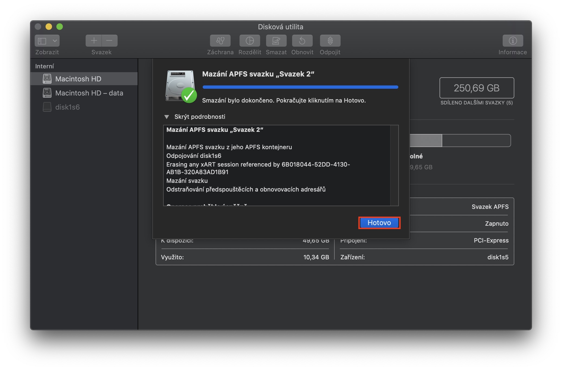Click the remove volume minus icon
This screenshot has width=562, height=370.
pos(109,41)
